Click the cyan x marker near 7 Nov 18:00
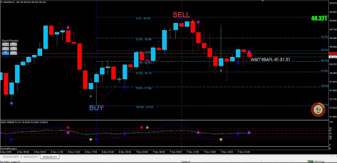This screenshot has width=337, height=163. coord(221,70)
